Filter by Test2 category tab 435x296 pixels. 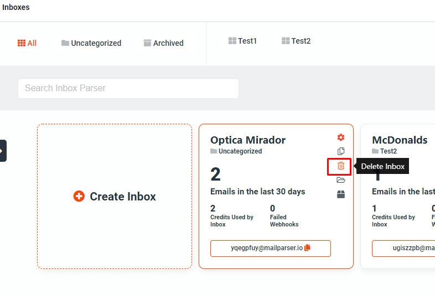pos(296,41)
